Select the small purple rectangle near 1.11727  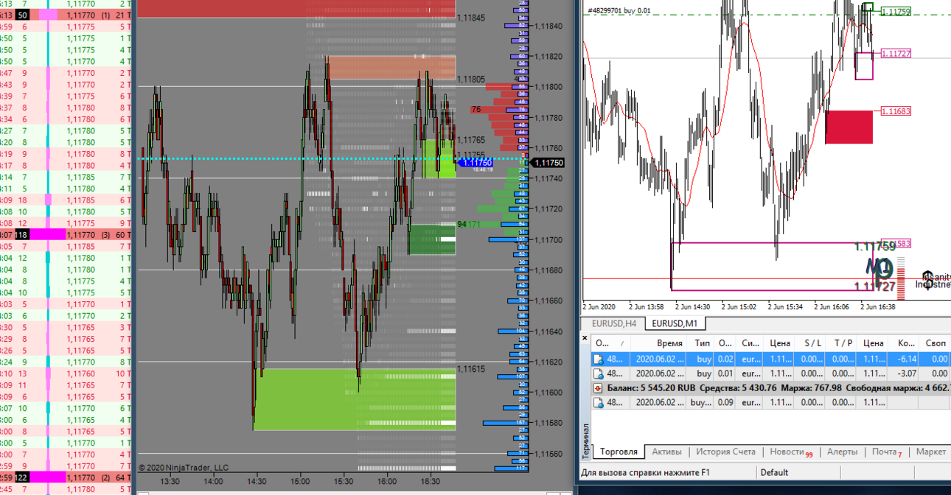pyautogui.click(x=864, y=66)
